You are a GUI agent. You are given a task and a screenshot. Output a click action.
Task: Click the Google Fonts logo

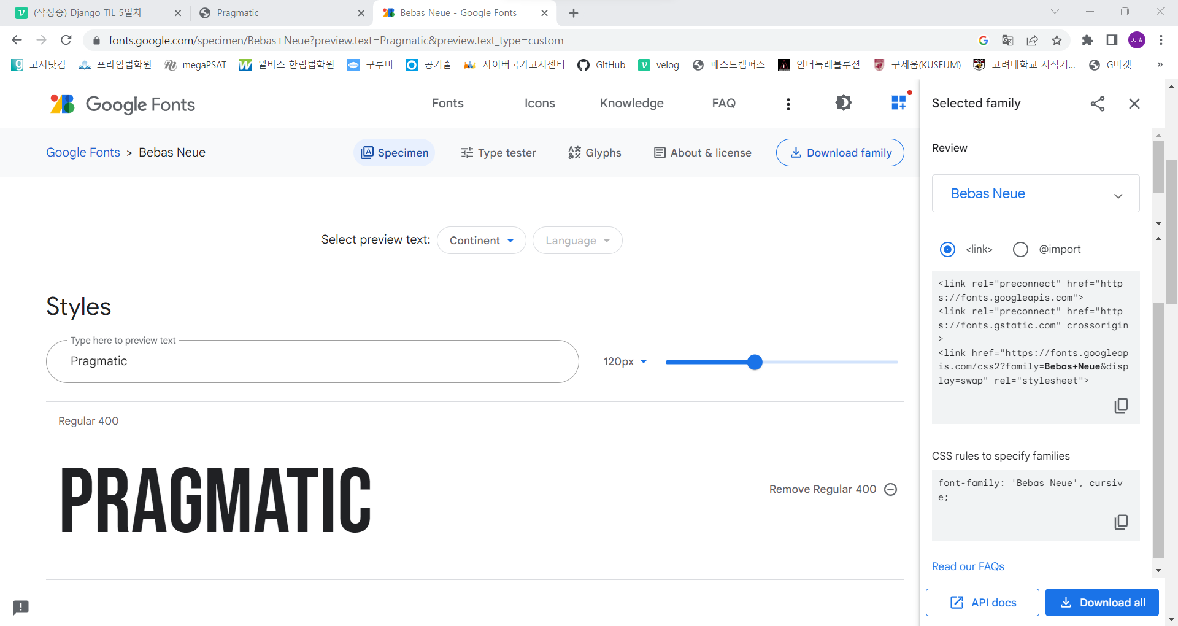[x=122, y=104]
